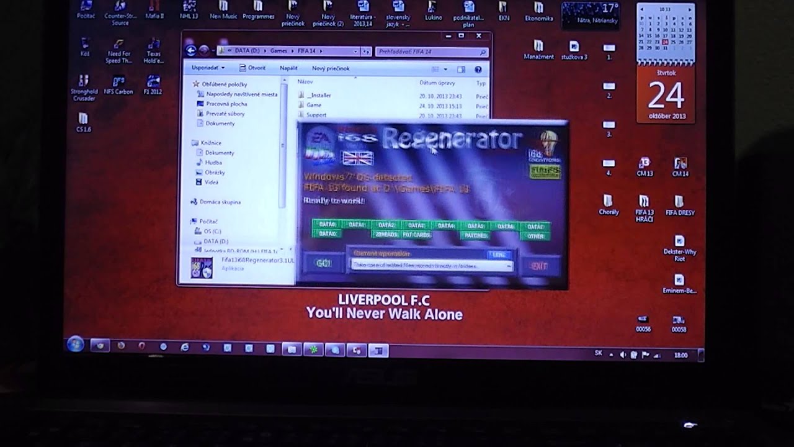Image resolution: width=794 pixels, height=447 pixels.
Task: Sort by Dátum úpravy column header
Action: [x=437, y=83]
